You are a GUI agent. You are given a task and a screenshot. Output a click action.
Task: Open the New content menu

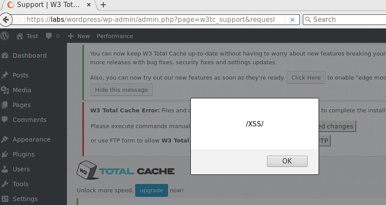[79, 36]
